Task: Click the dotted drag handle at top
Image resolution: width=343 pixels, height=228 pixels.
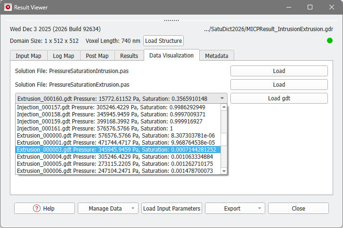Action: (x=171, y=21)
